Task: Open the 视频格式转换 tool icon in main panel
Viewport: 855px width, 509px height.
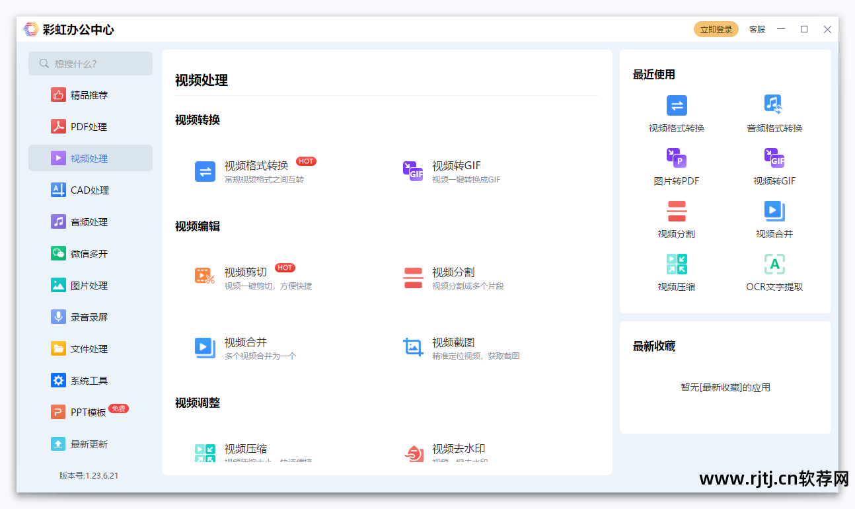Action: [205, 172]
